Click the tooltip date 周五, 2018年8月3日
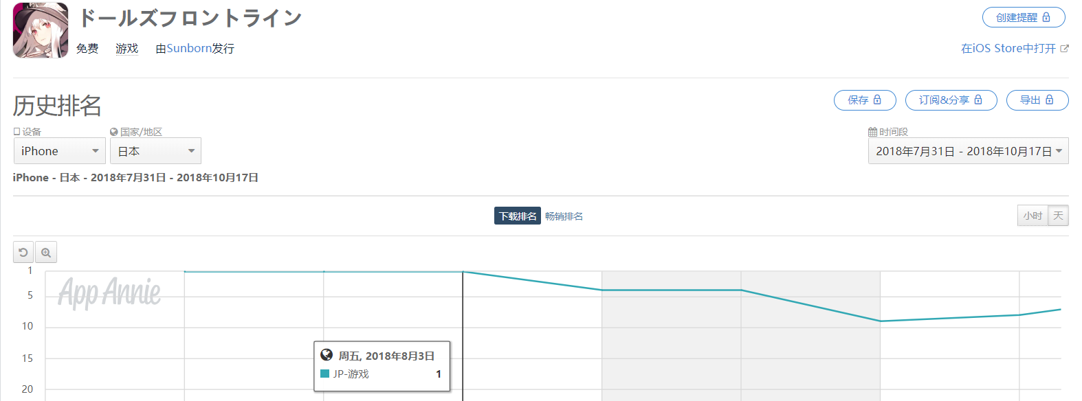The image size is (1082, 401). 386,356
